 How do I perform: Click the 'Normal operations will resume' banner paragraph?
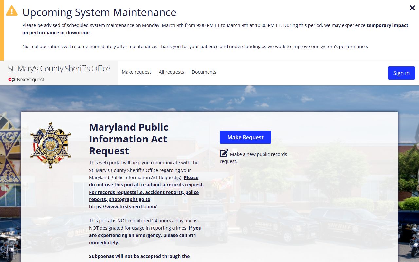[x=195, y=47]
